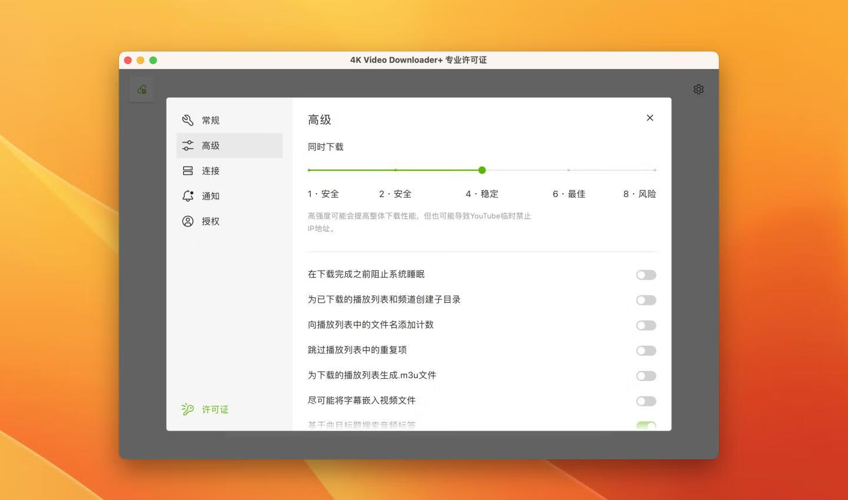This screenshot has width=848, height=500.
Task: Click the 8 · 风险 slider label
Action: 640,194
